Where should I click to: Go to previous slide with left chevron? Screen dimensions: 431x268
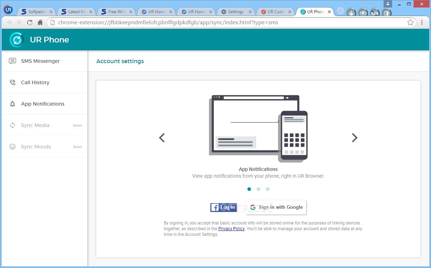point(162,138)
